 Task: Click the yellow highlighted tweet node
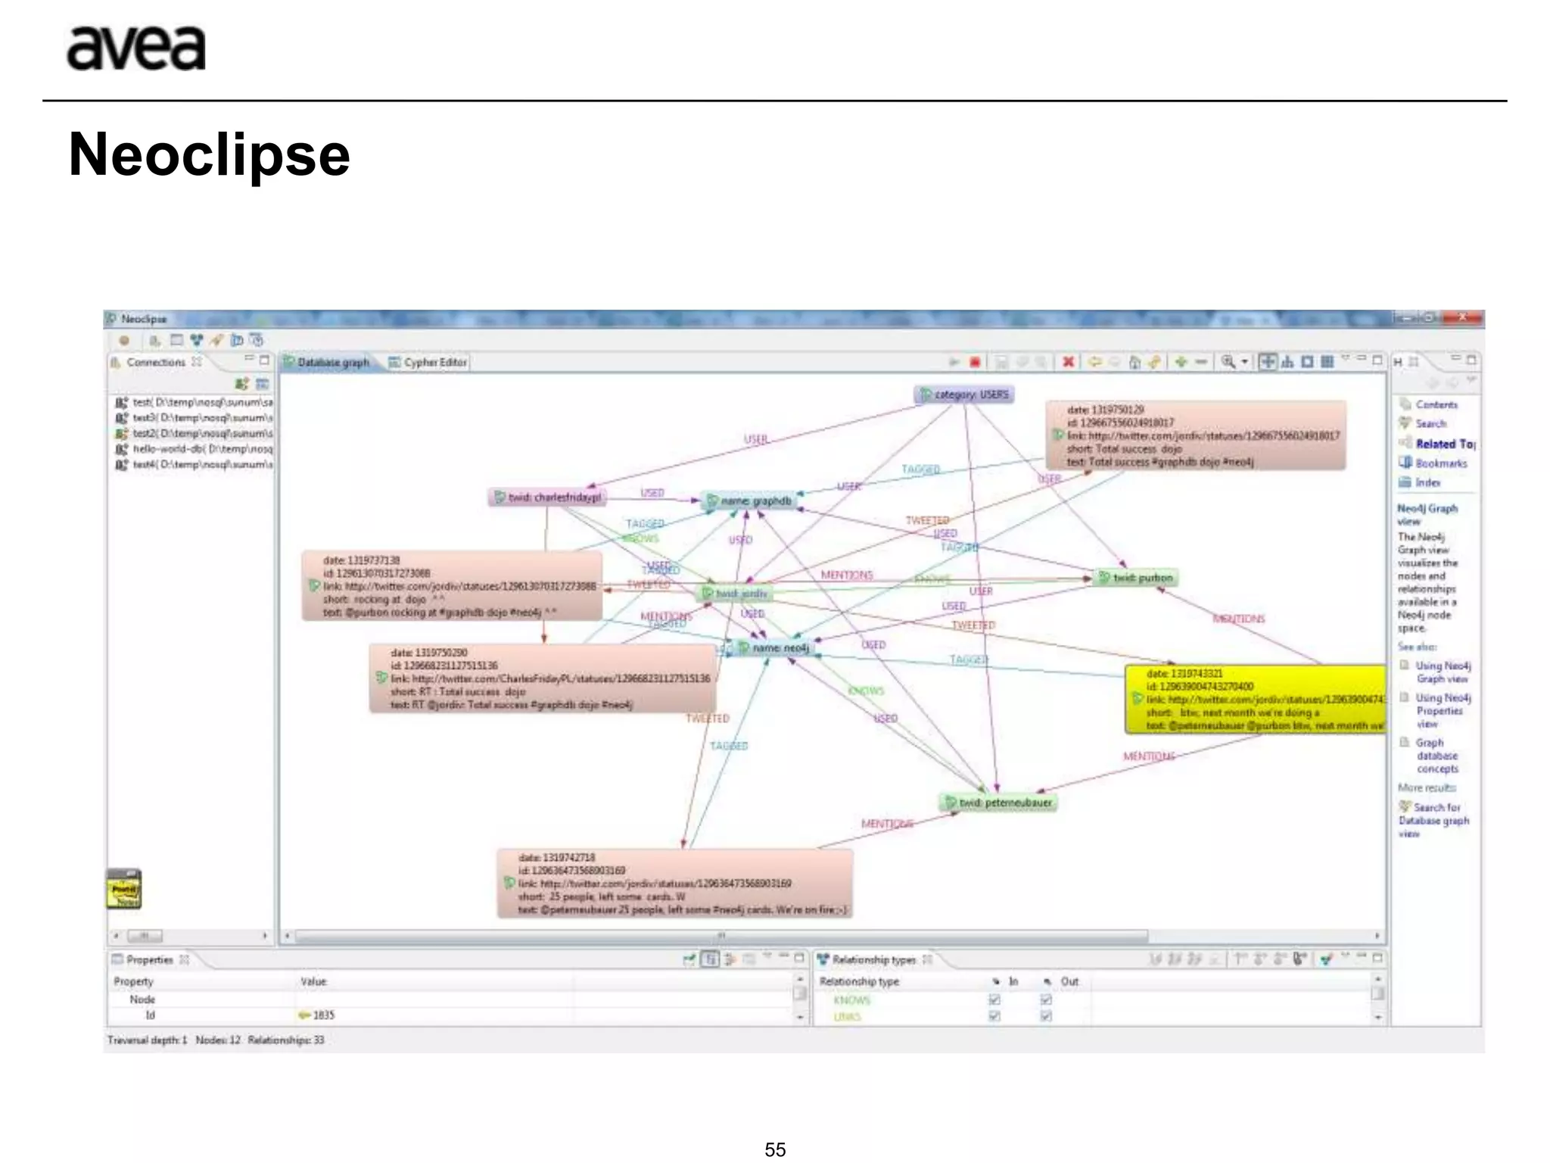[1256, 700]
